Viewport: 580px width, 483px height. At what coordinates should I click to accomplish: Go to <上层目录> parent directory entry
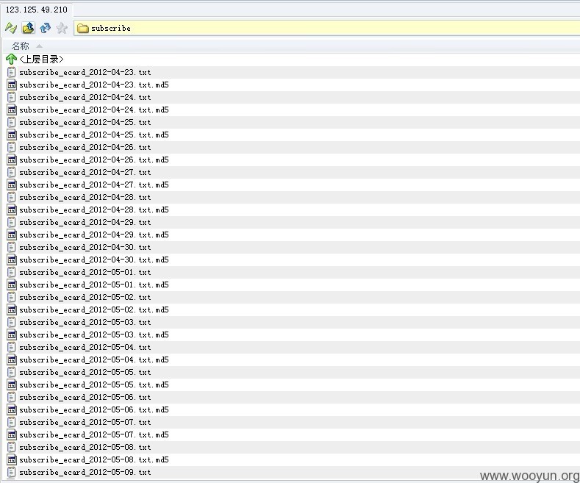tap(41, 59)
